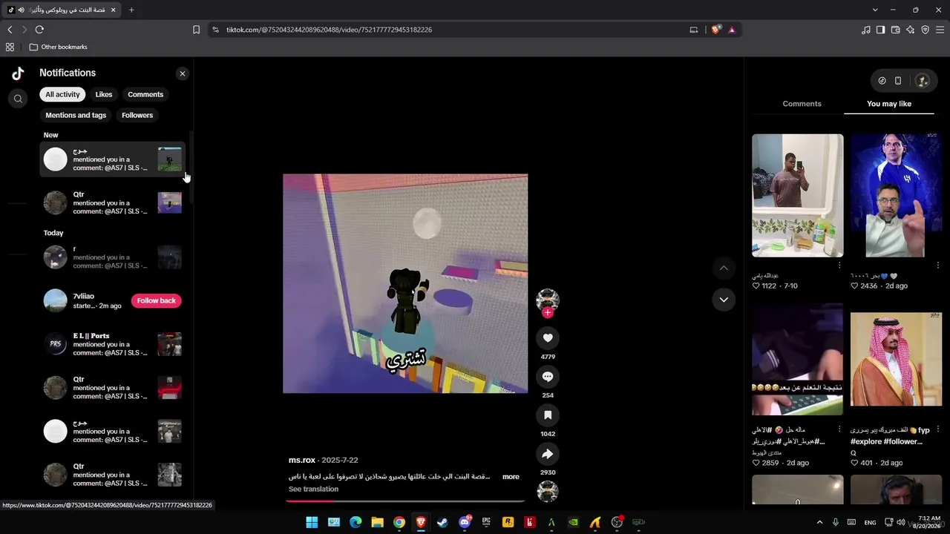Viewport: 950px width, 534px height.
Task: Open your profile avatar menu
Action: [923, 81]
